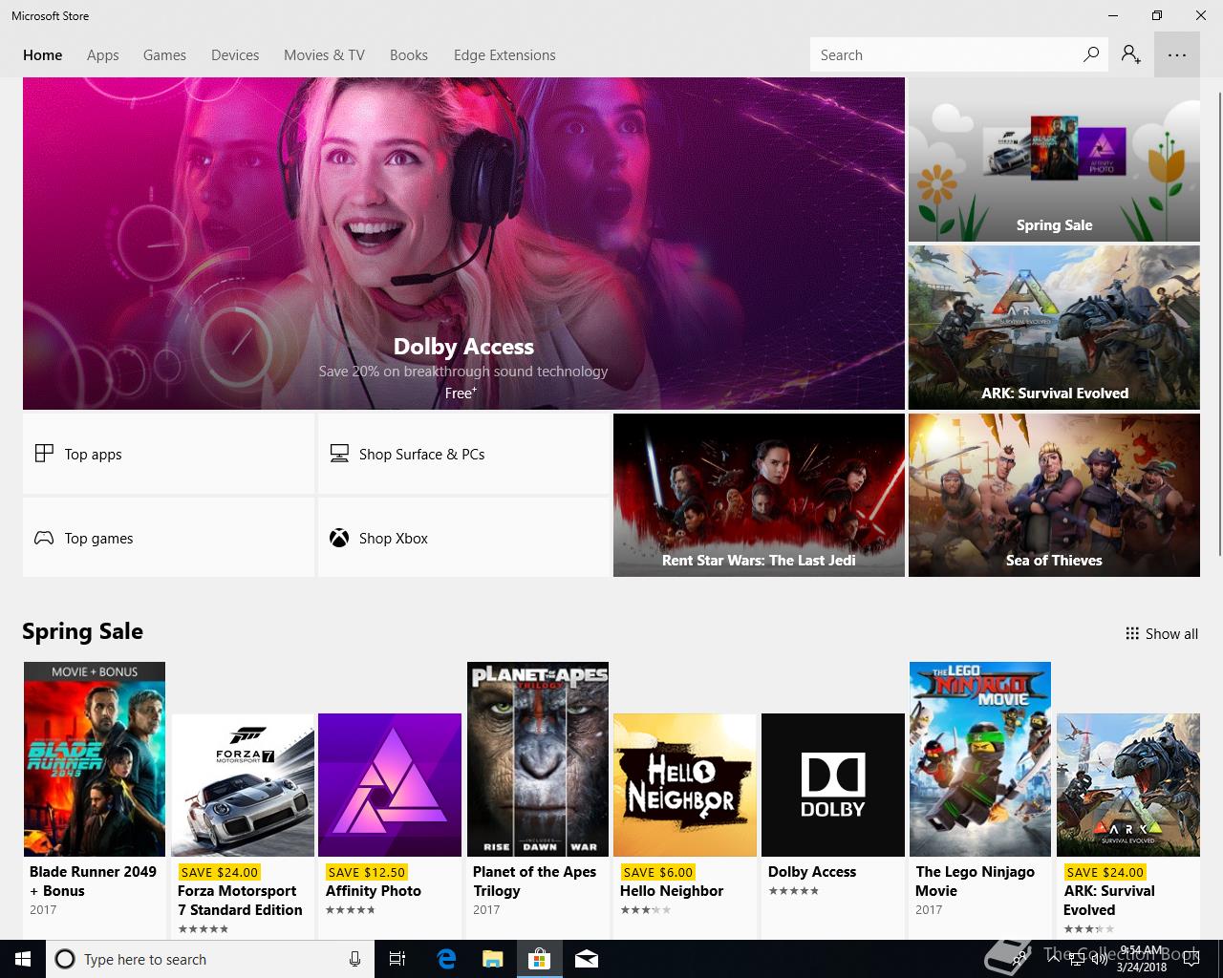This screenshot has height=978, width=1223.
Task: Open the Devices tab
Action: (x=235, y=55)
